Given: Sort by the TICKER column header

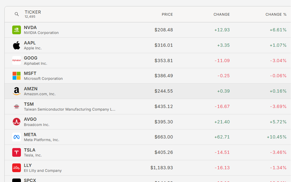Looking at the screenshot, I should coord(33,12).
